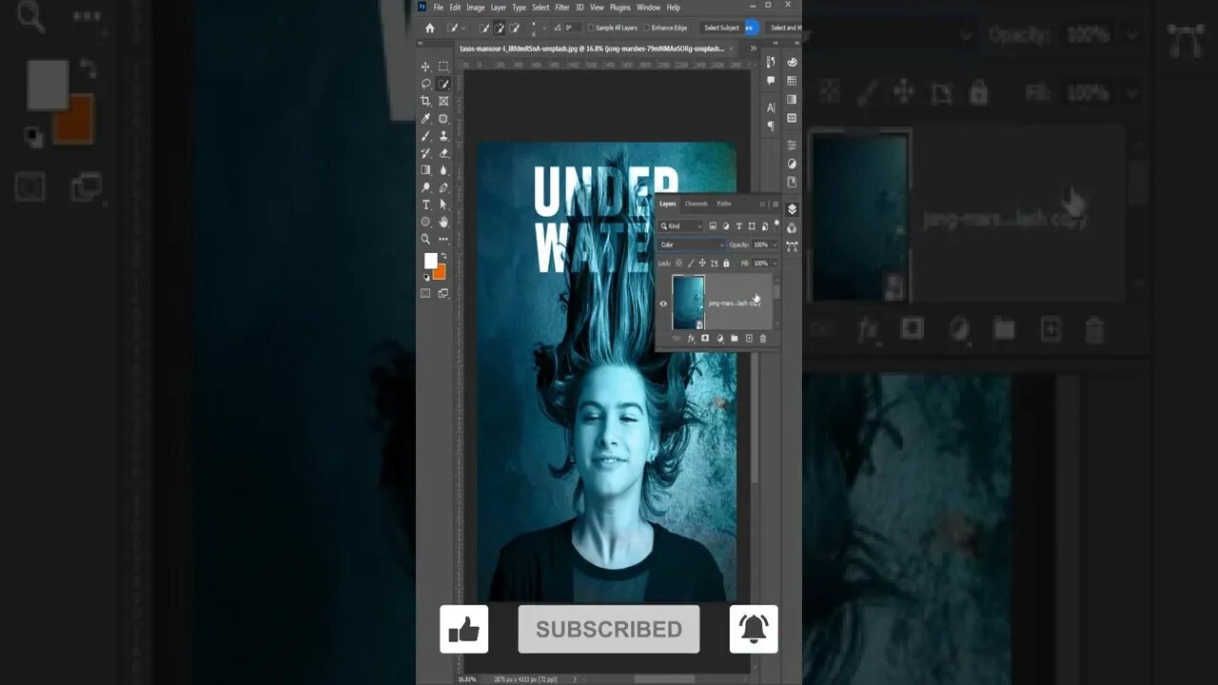The image size is (1218, 685).
Task: Open the Layers panel menu
Action: 775,204
